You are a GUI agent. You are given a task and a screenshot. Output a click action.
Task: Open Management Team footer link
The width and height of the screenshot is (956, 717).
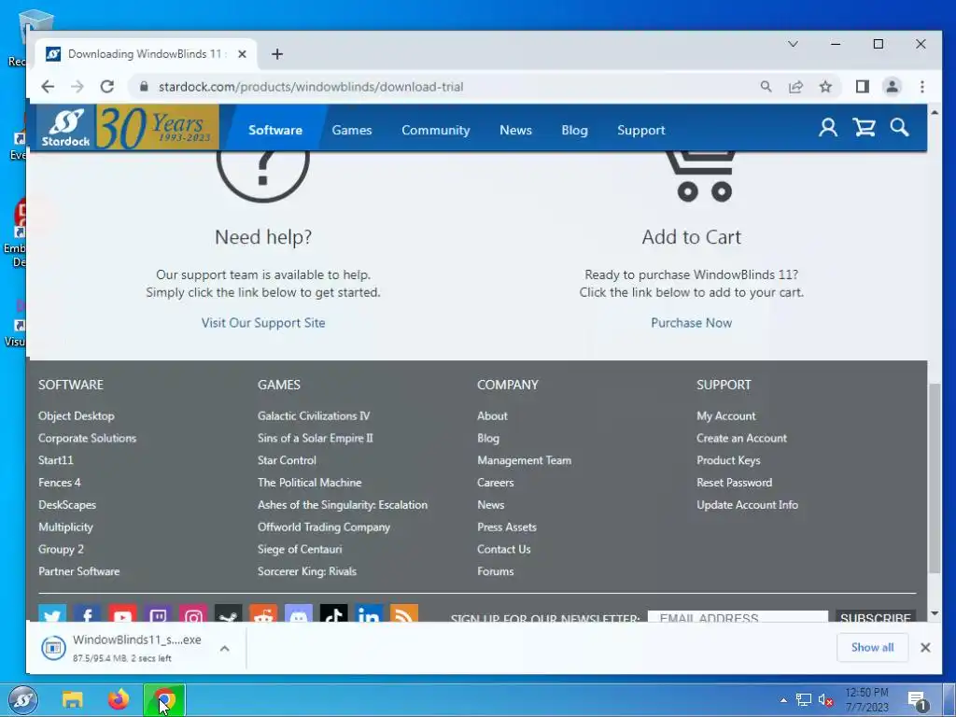pos(525,460)
